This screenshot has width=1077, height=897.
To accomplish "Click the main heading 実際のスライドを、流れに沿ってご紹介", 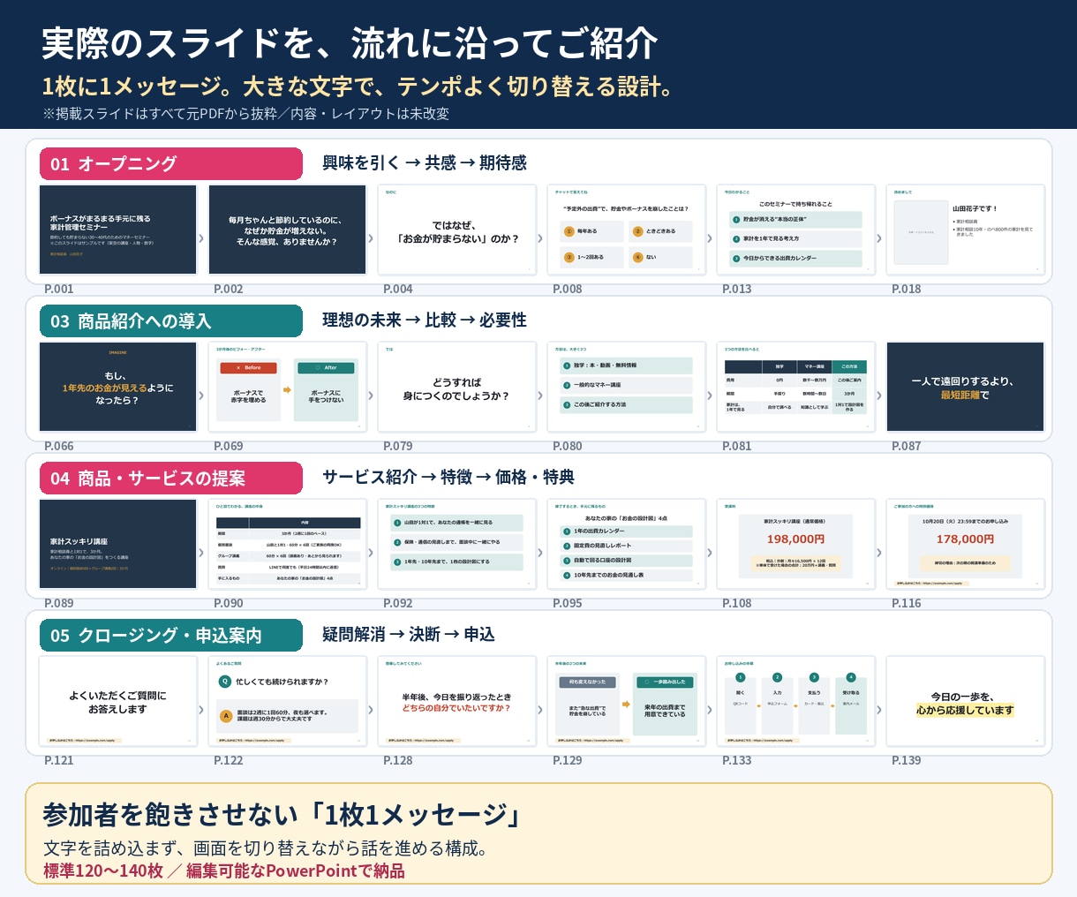I will [350, 42].
